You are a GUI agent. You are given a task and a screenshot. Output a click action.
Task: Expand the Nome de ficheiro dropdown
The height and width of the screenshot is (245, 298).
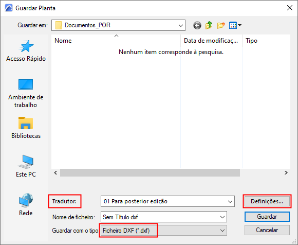[x=222, y=217]
